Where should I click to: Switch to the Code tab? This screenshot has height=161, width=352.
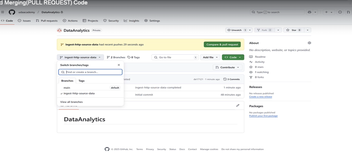(7, 21)
